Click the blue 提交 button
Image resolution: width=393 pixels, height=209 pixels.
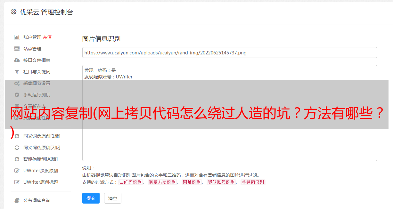(x=91, y=198)
